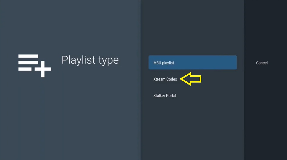Choose Xtream Codes as playlist type

click(165, 79)
